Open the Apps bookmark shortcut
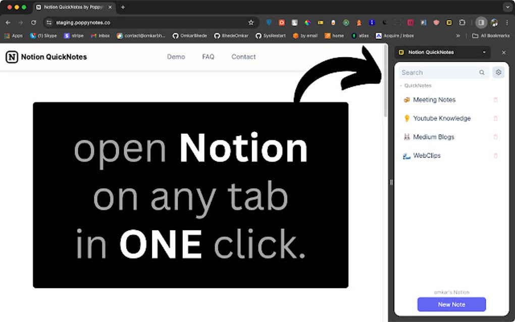This screenshot has height=322, width=515. click(14, 36)
